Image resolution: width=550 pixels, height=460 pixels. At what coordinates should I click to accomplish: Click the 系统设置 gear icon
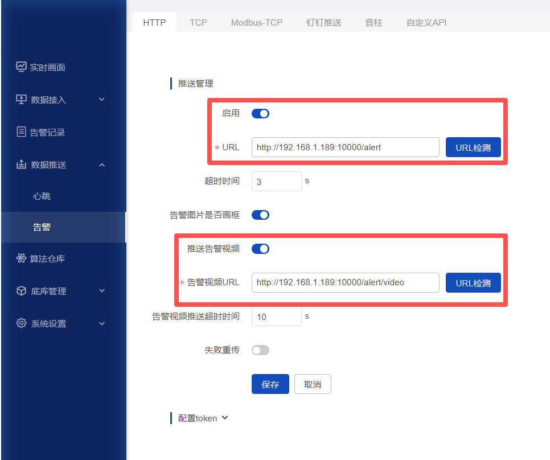click(21, 323)
